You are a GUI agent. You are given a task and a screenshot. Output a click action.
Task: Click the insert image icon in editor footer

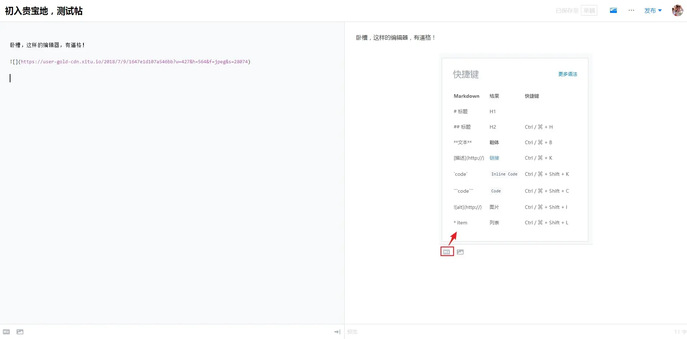coord(20,332)
